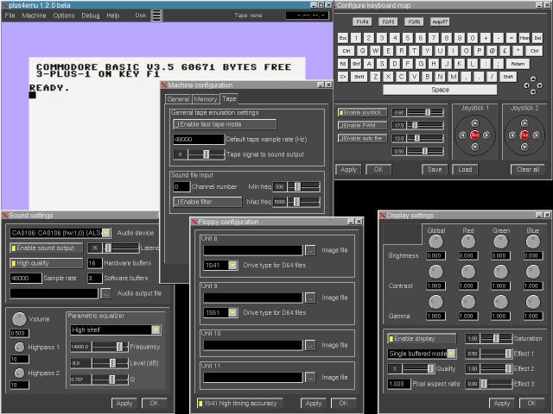Image resolution: width=553 pixels, height=414 pixels.
Task: Toggle 1541 high timing accuracy
Action: click(239, 404)
